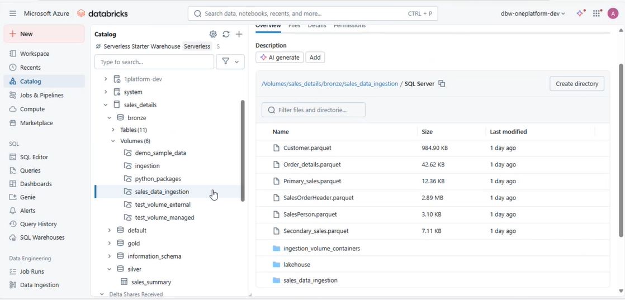Open SQL Editor from the sidebar
625x300 pixels.
click(34, 157)
